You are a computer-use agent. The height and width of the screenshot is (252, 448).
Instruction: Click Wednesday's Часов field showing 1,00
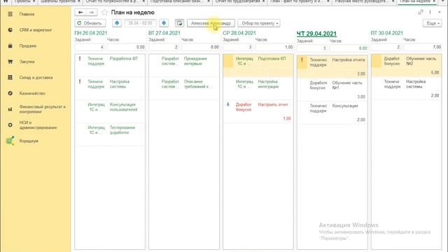click(274, 47)
